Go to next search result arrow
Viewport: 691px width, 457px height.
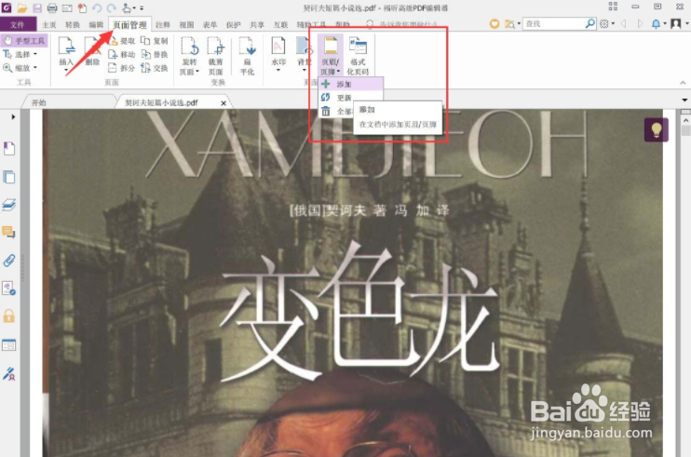click(640, 24)
